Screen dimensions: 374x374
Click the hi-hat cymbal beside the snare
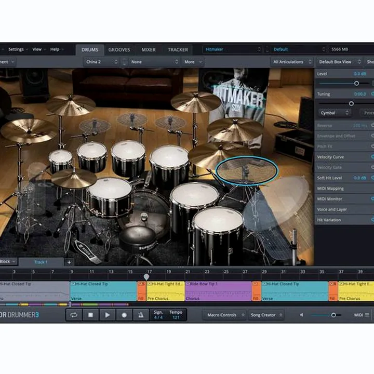(x=74, y=179)
